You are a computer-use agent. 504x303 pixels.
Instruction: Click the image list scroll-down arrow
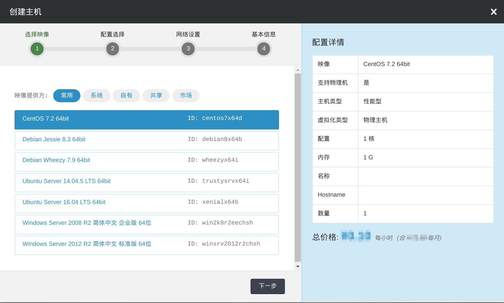click(298, 267)
